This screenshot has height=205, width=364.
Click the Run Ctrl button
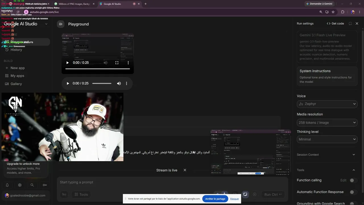pos(273,194)
